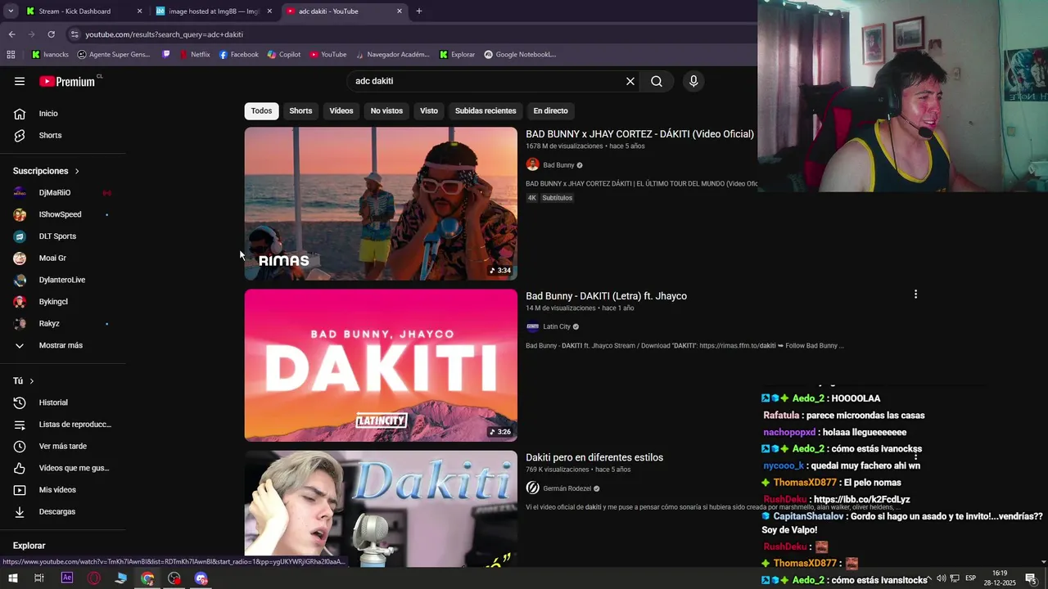
Task: Open Ver más tarde in sidebar
Action: tap(63, 446)
